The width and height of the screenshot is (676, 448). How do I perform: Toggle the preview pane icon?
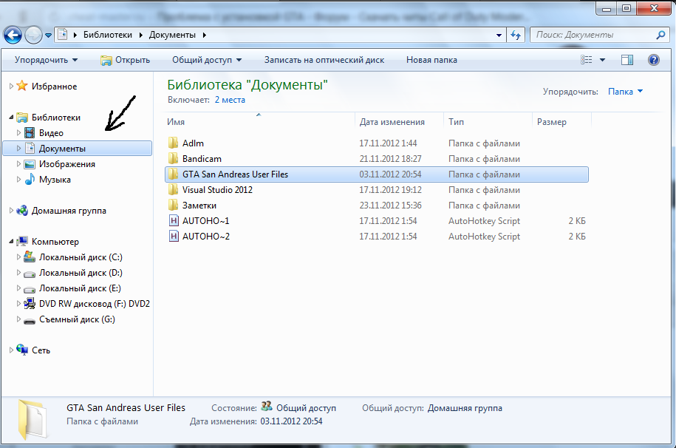tap(627, 60)
